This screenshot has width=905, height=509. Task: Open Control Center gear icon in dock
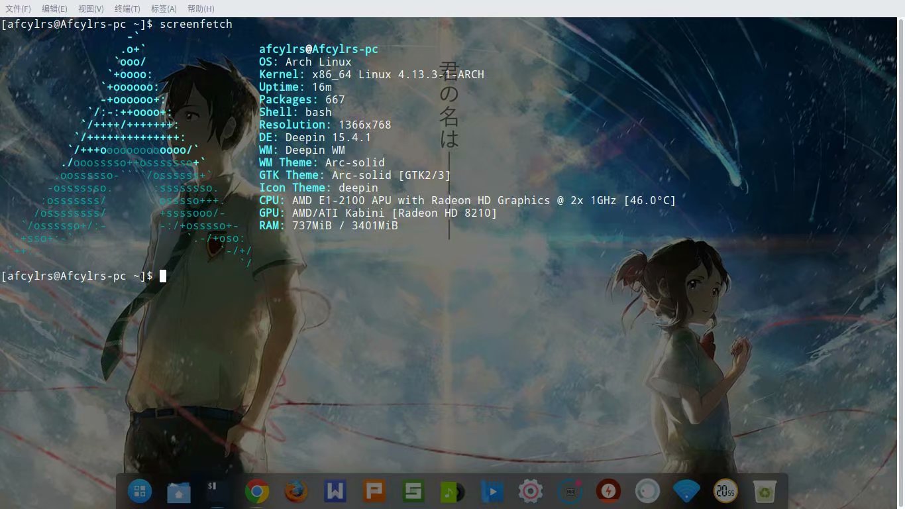[531, 491]
